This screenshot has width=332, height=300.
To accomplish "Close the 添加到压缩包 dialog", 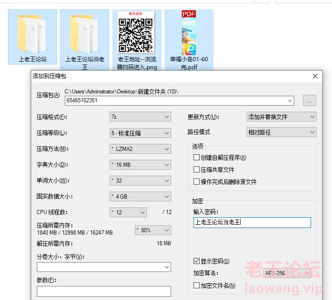I will [315, 76].
